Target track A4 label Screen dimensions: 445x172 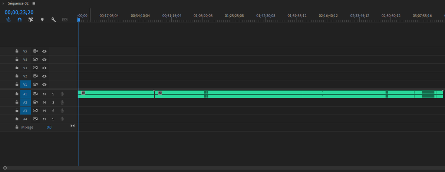[25, 119]
